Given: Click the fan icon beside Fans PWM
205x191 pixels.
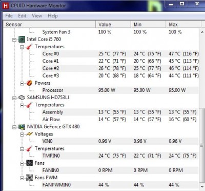Looking at the screenshot, I should [29, 178].
